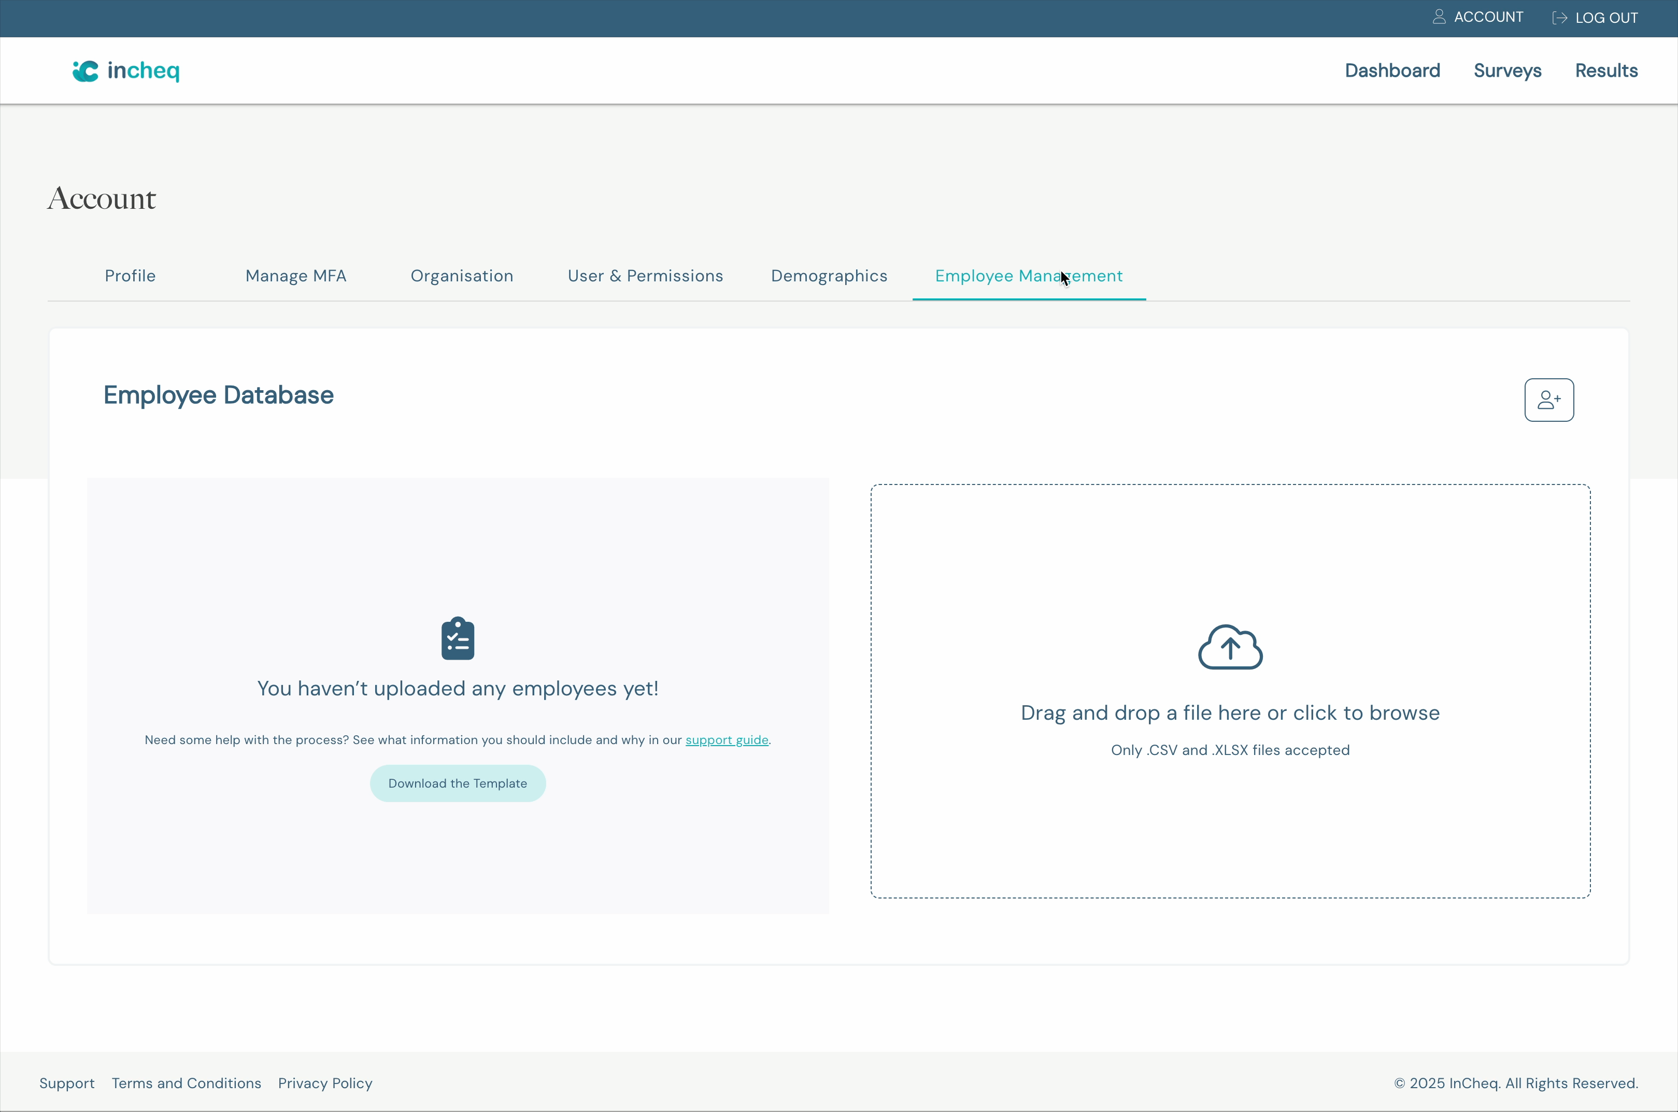
Task: Click 'You haven't uploaded any employees yet!' text
Action: (458, 689)
